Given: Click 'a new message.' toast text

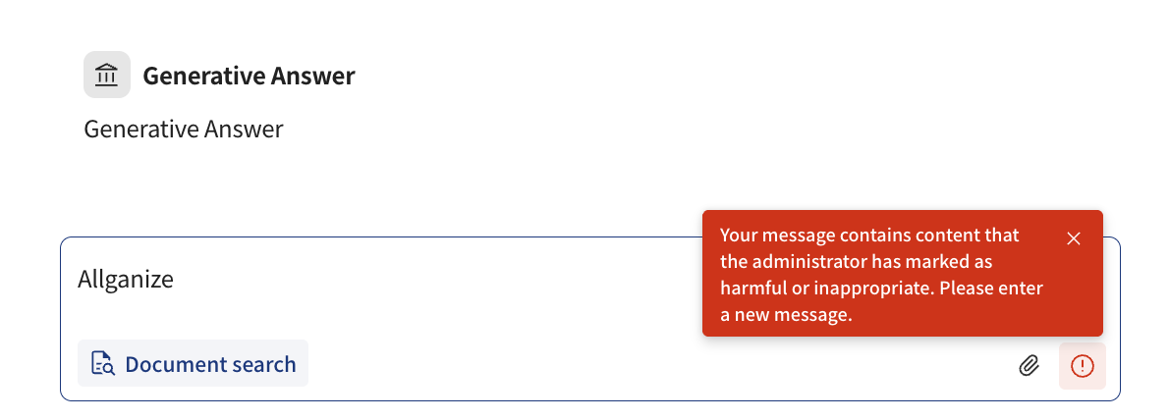Looking at the screenshot, I should pos(785,315).
